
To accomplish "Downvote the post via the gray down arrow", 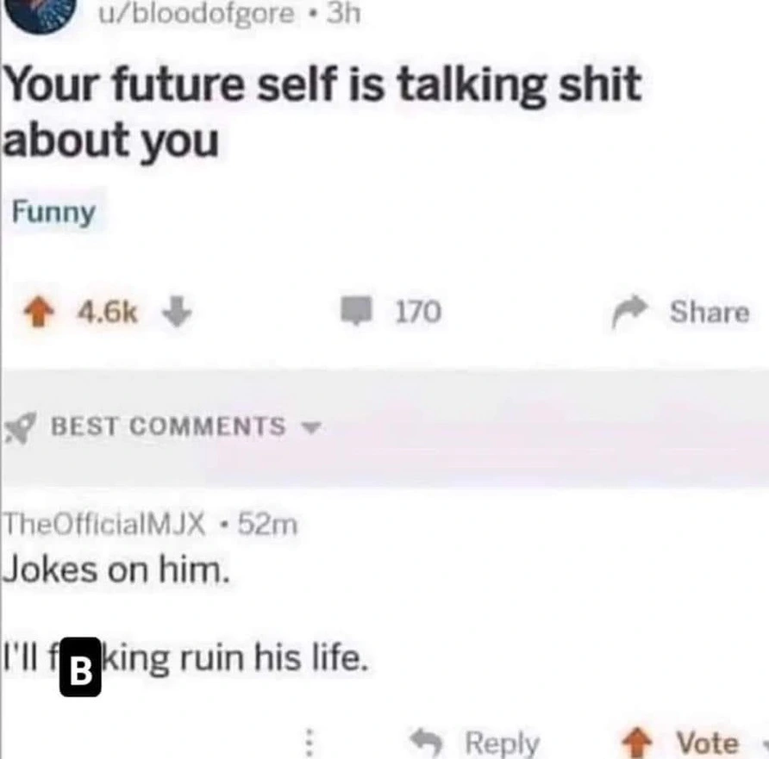I will [177, 312].
